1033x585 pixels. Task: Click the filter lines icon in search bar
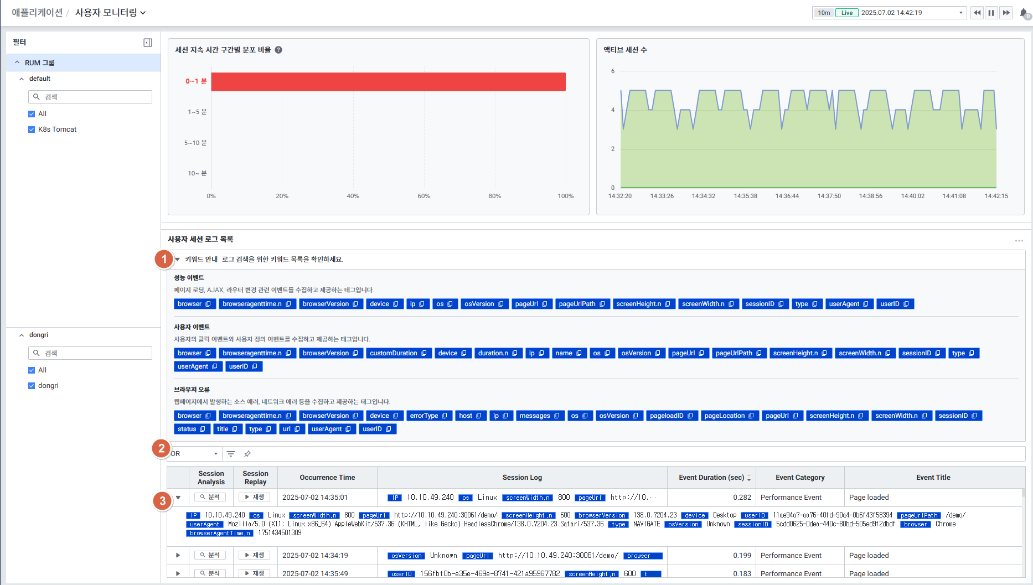231,454
